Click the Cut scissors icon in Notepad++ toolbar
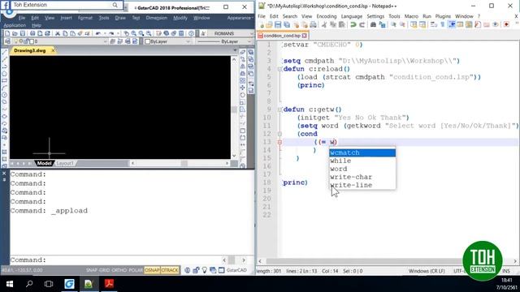This screenshot has height=292, width=520. [x=324, y=24]
